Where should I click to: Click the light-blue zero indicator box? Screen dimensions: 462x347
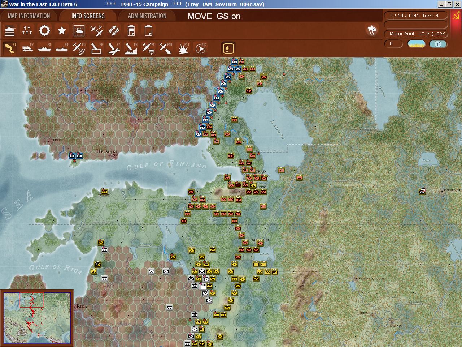(438, 44)
